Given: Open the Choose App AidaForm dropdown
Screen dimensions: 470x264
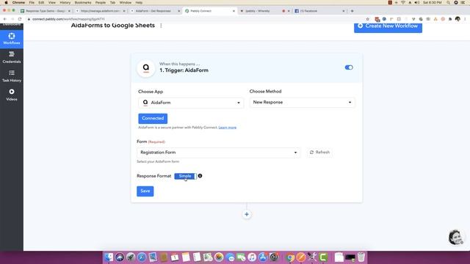Looking at the screenshot, I should (x=191, y=103).
